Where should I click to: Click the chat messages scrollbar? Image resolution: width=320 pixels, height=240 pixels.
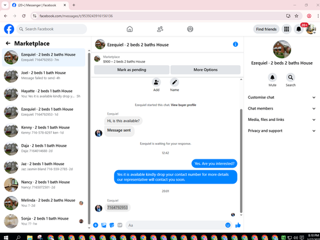click(x=241, y=160)
